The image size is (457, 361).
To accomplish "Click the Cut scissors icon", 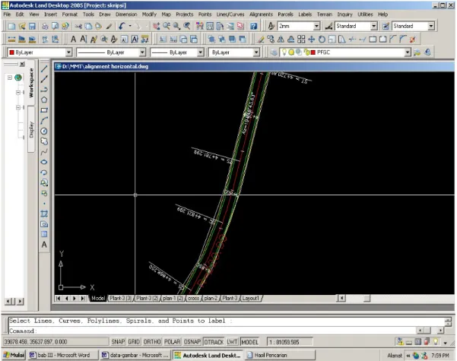I will 78,27.
